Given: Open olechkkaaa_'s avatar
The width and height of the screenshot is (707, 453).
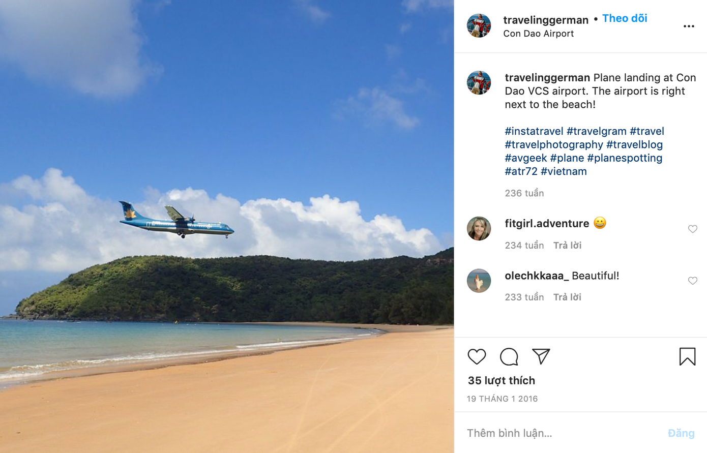Looking at the screenshot, I should [479, 281].
